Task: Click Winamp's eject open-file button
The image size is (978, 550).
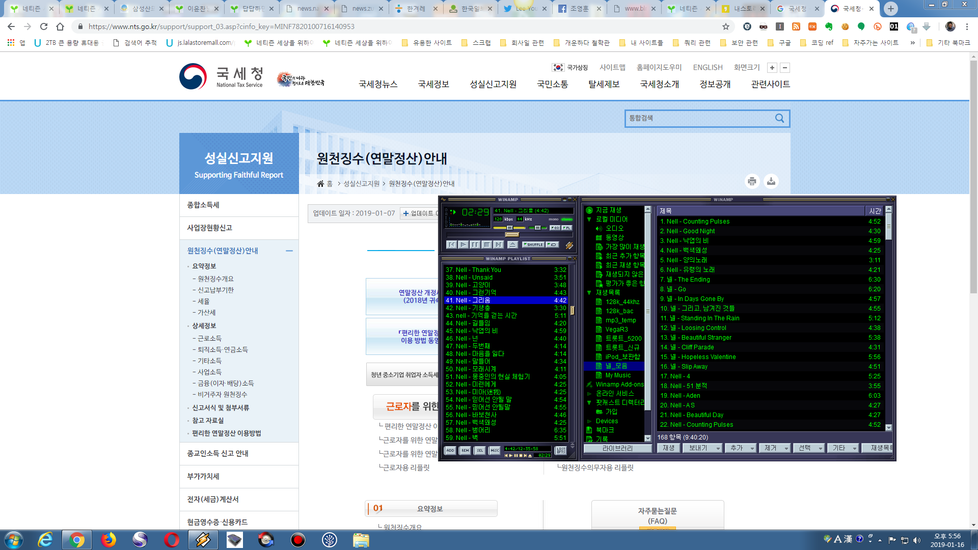Action: tap(512, 245)
